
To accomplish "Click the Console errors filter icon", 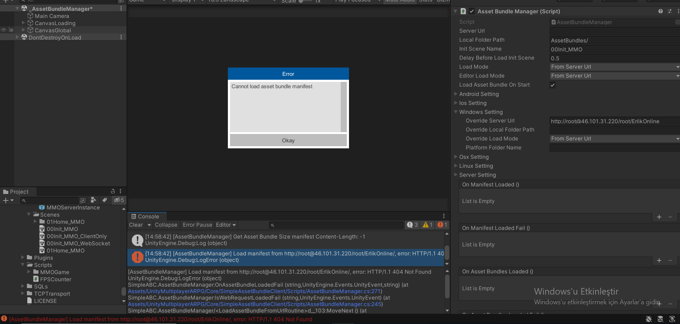I will click(442, 225).
